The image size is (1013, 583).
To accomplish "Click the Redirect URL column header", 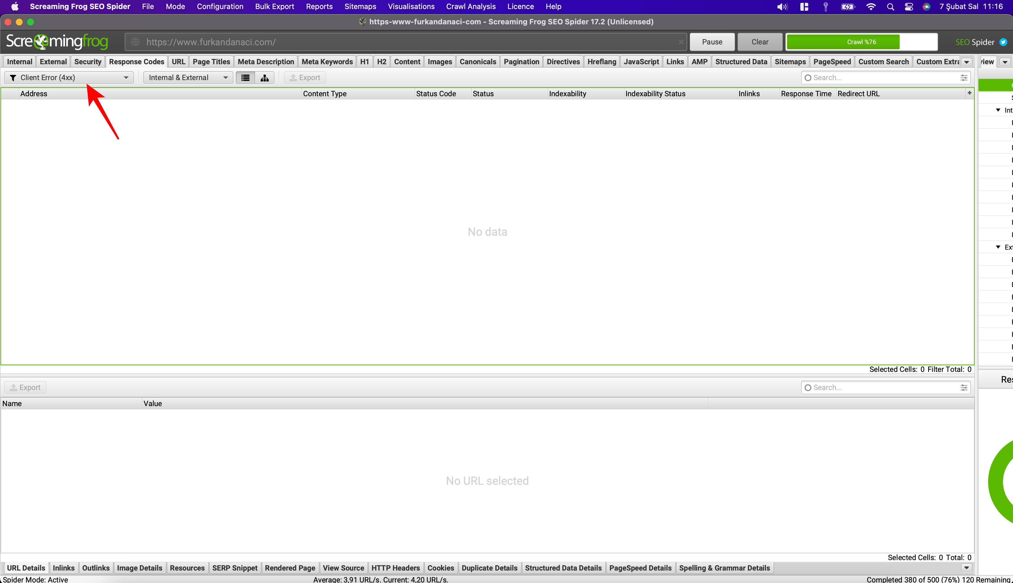I will click(901, 94).
